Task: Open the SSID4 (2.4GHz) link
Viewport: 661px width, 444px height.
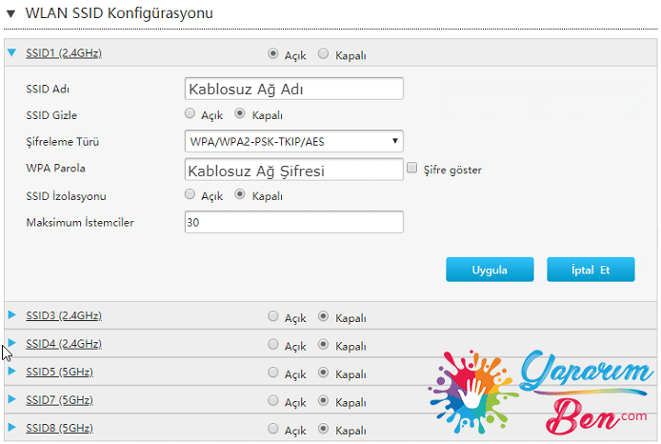Action: click(x=64, y=343)
